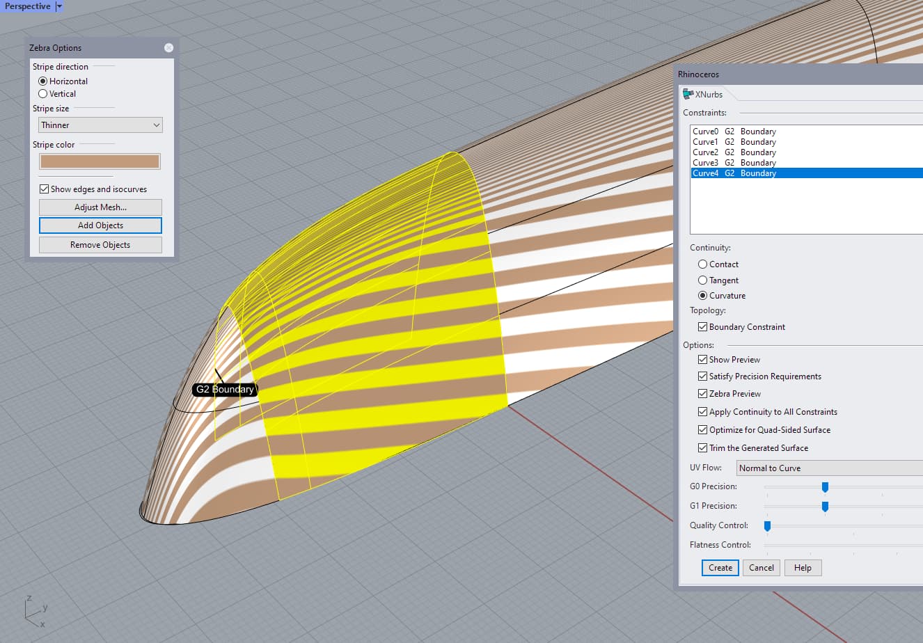The image size is (923, 643).
Task: Click the G1 Precision slider handle
Action: 825,507
